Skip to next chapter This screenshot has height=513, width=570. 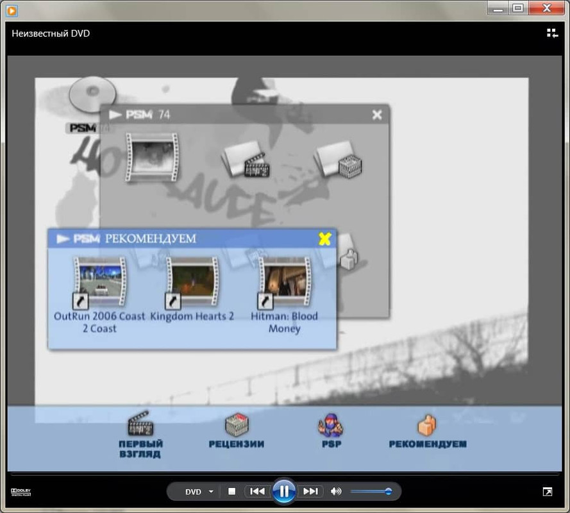pos(310,492)
